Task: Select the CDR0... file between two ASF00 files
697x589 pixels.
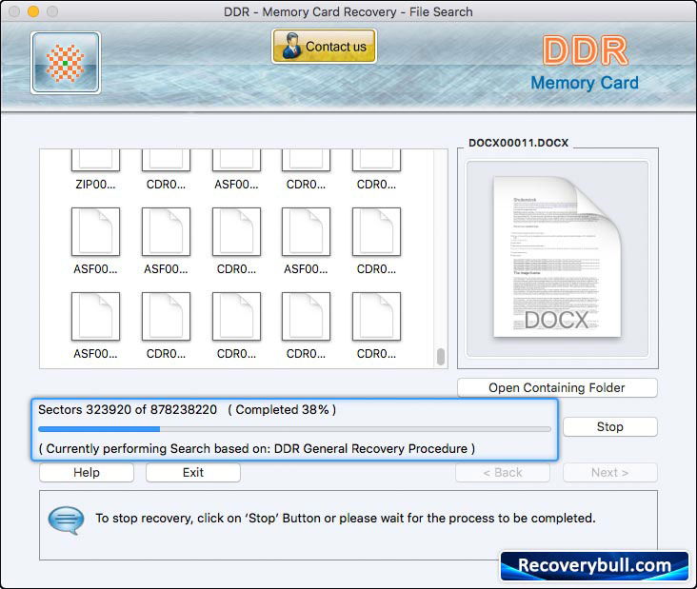Action: point(236,241)
